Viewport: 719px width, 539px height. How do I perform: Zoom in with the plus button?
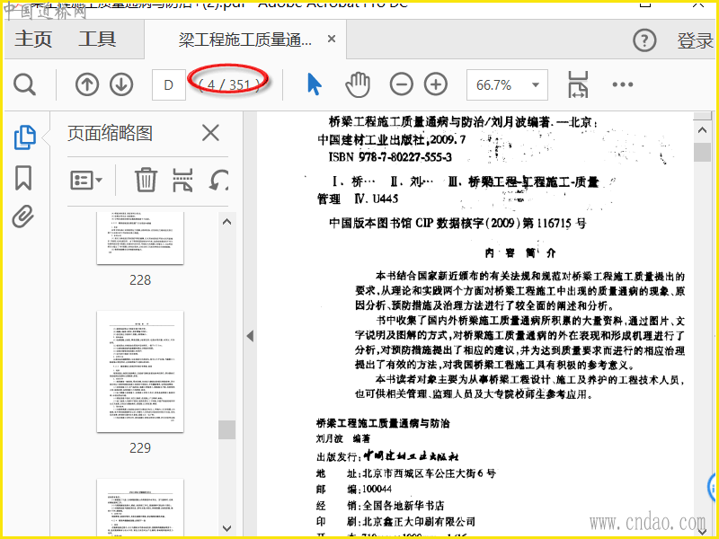click(x=436, y=84)
